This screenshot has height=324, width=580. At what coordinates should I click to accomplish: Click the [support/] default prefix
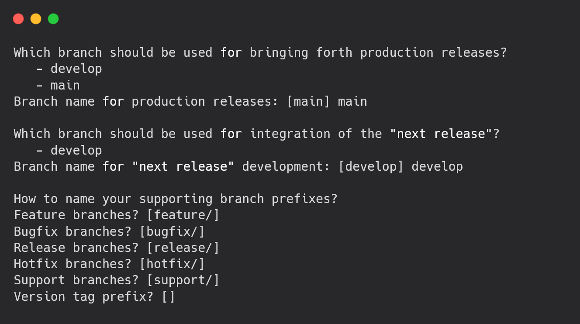(x=183, y=280)
